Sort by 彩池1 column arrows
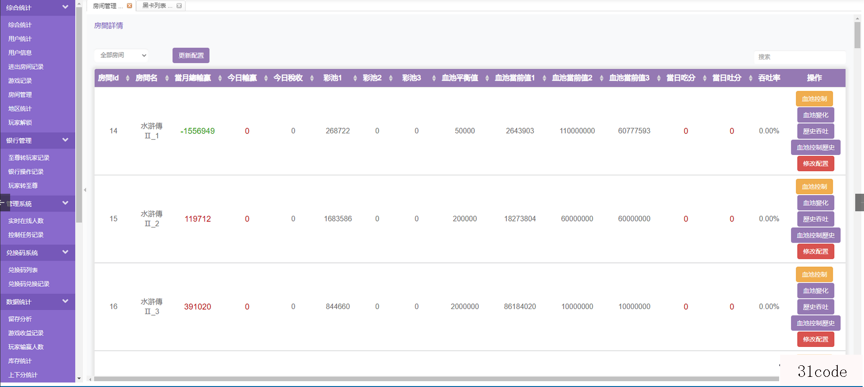The height and width of the screenshot is (387, 864). [355, 78]
